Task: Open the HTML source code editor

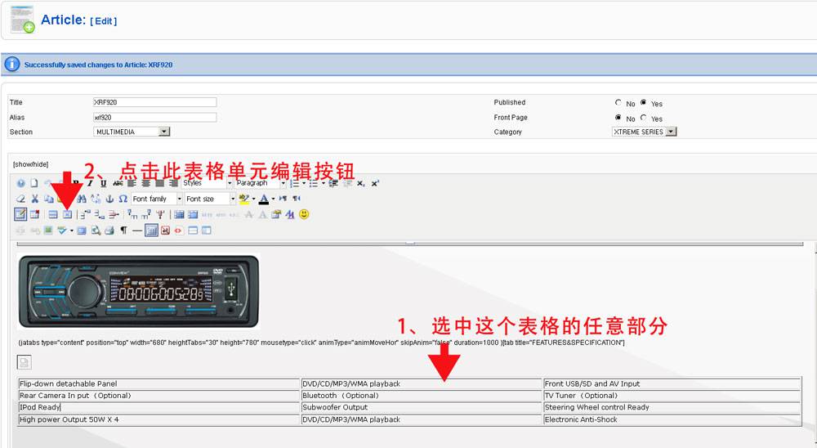Action: pyautogui.click(x=177, y=230)
